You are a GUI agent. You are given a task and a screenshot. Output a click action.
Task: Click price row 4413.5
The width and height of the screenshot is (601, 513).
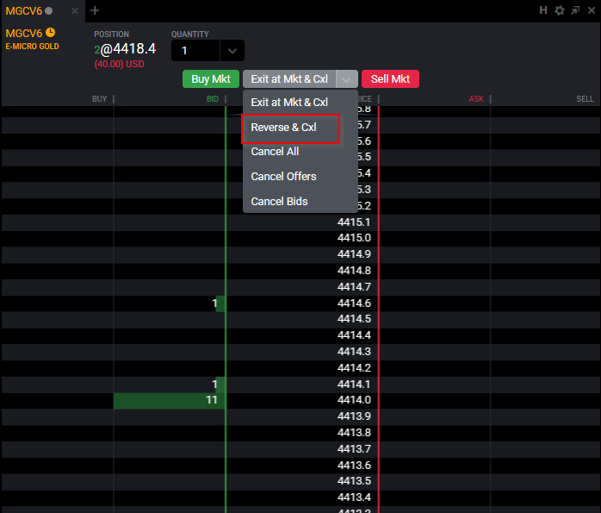302,481
